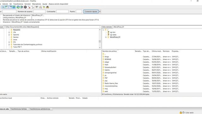Click the Conexión rápida button

coord(91,11)
